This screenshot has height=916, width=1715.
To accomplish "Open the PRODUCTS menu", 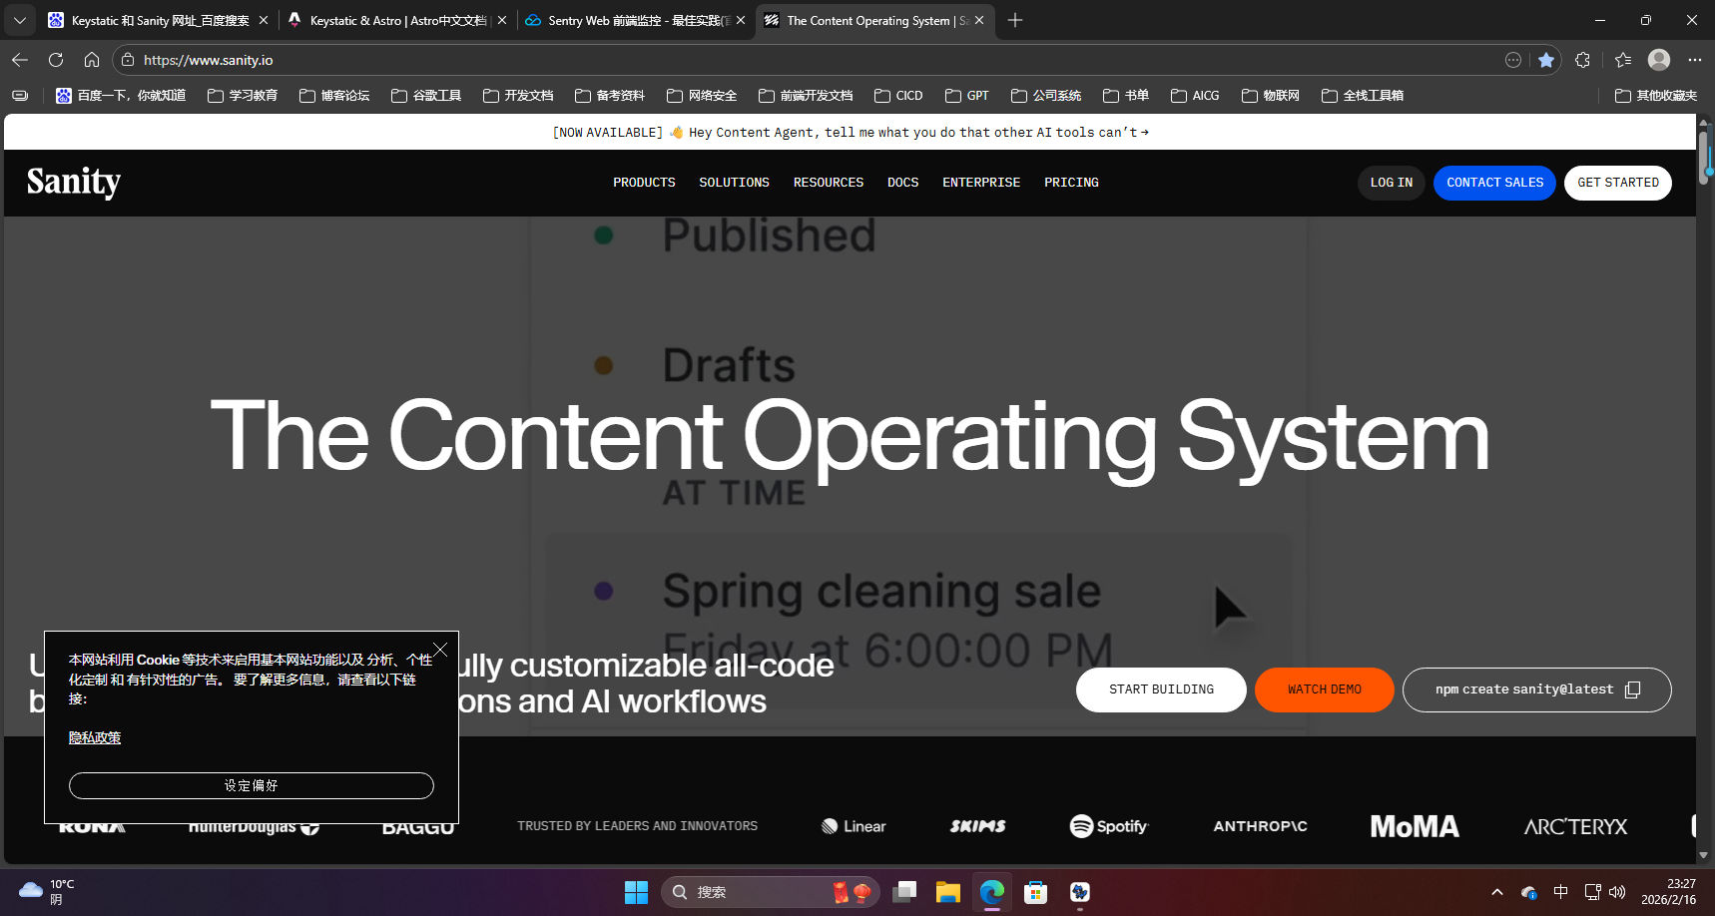I will 644,183.
